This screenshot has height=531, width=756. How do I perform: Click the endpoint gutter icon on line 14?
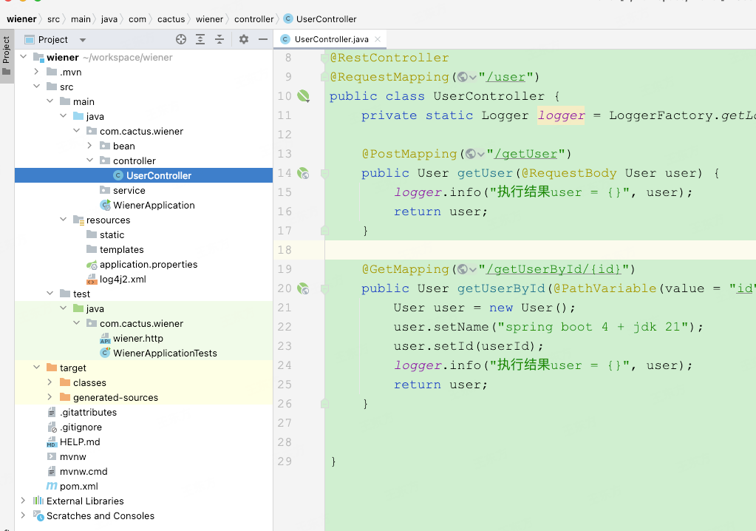tap(303, 173)
